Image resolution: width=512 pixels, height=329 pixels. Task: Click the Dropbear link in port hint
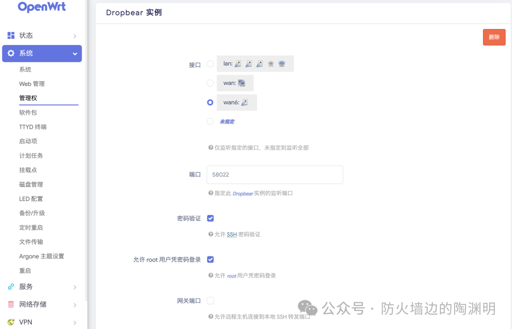pos(243,194)
